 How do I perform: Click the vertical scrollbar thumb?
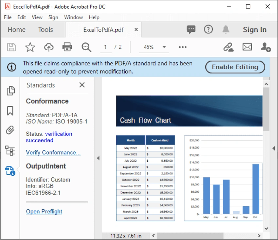[x=266, y=109]
